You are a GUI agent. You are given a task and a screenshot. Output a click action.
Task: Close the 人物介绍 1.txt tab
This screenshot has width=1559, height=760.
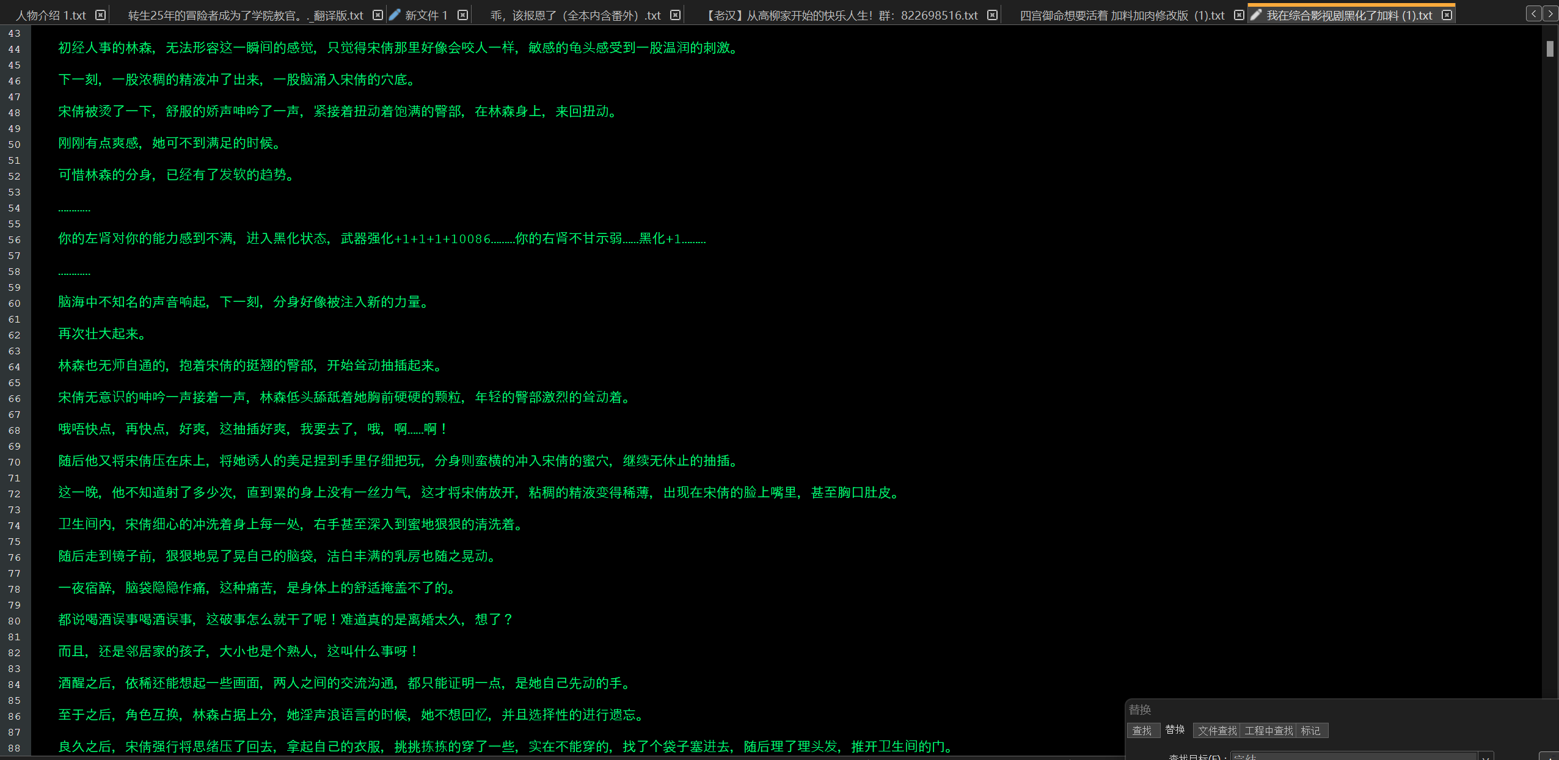[x=101, y=15]
